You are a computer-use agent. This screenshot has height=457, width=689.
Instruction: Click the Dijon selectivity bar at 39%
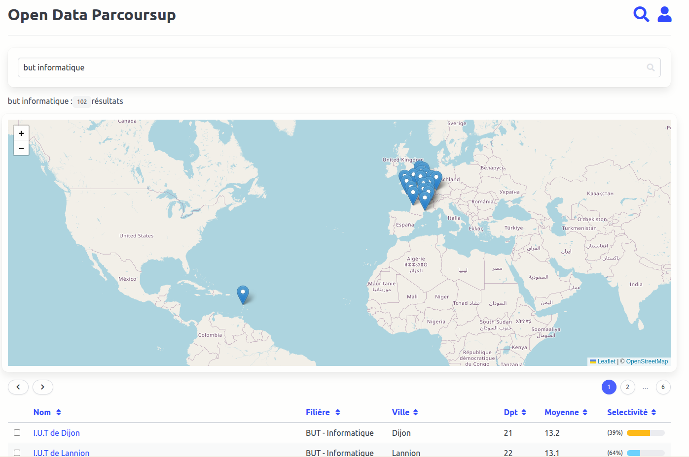[645, 433]
